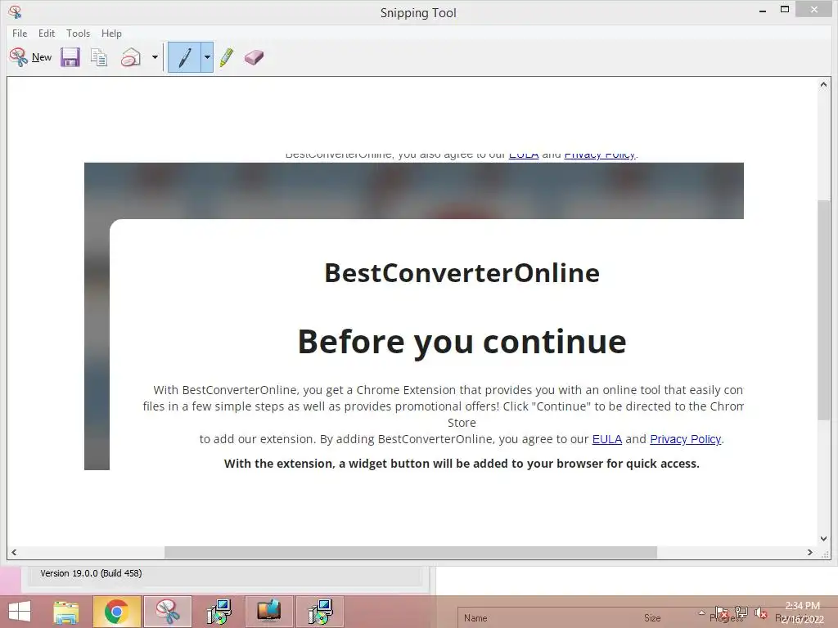Open the last installer taskbar icon
The image size is (838, 628).
coord(320,612)
